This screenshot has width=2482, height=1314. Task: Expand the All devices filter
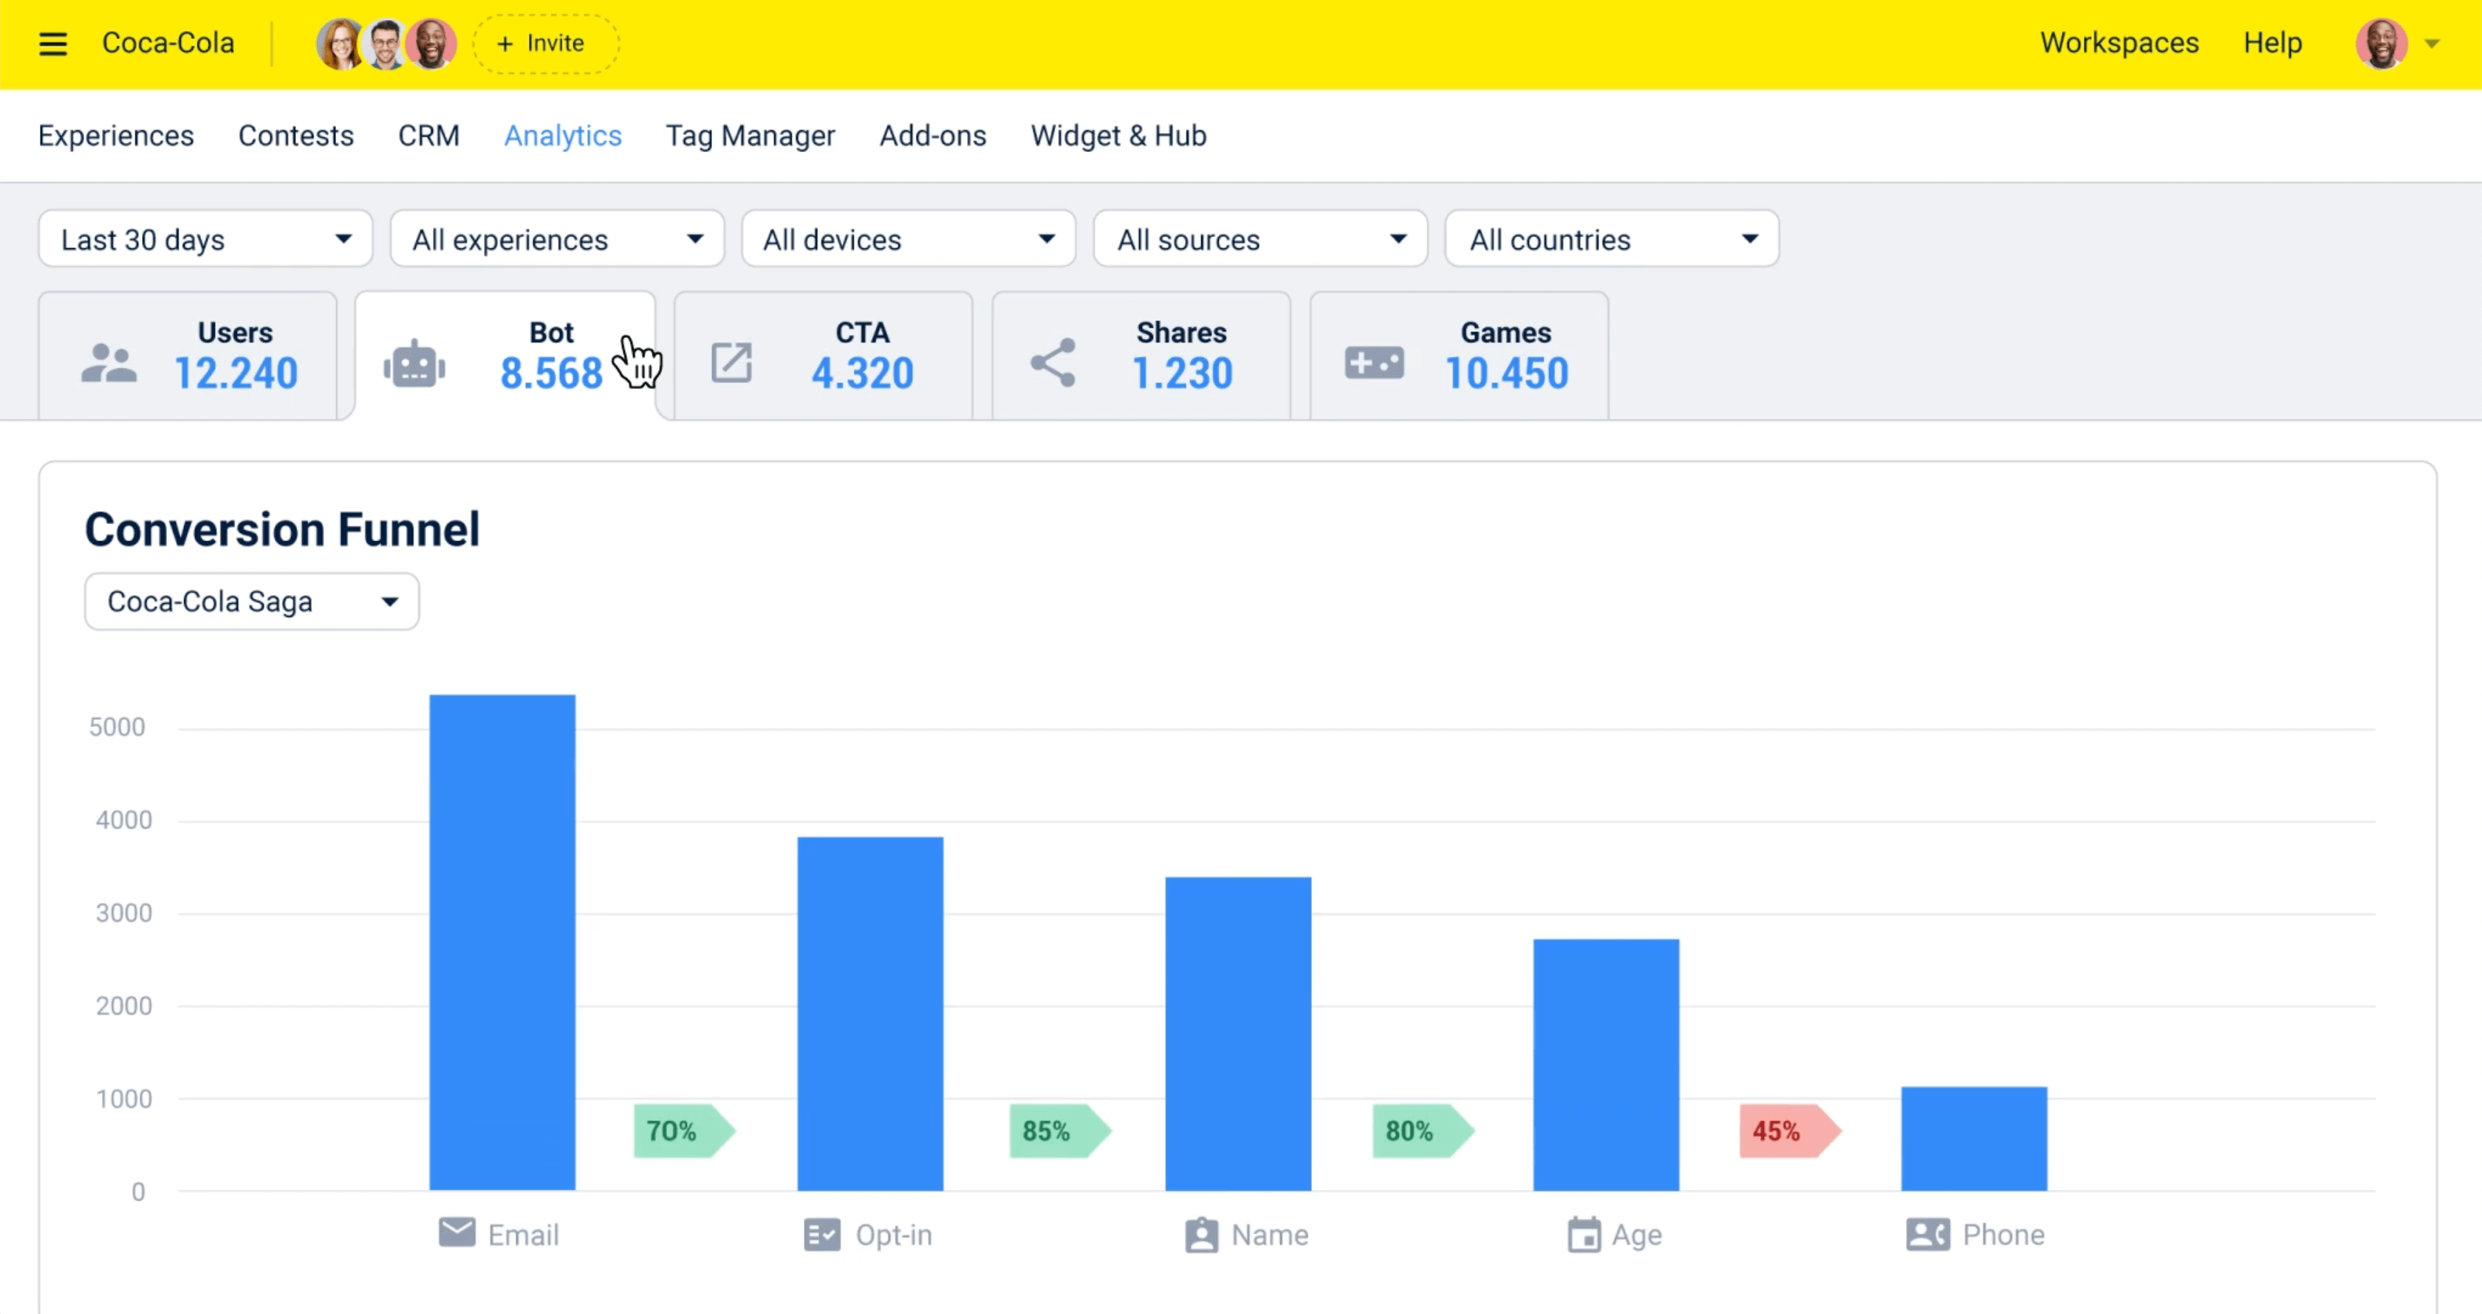click(x=908, y=238)
